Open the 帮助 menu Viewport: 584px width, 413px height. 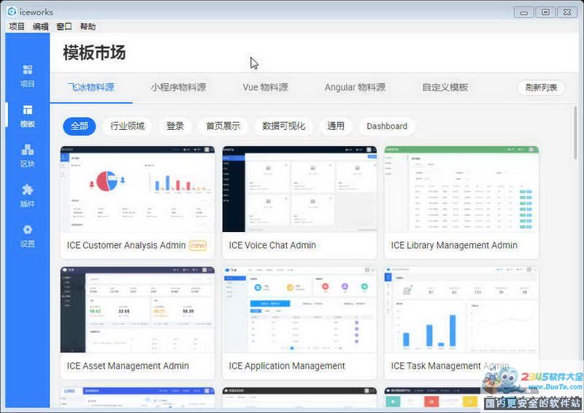point(88,26)
